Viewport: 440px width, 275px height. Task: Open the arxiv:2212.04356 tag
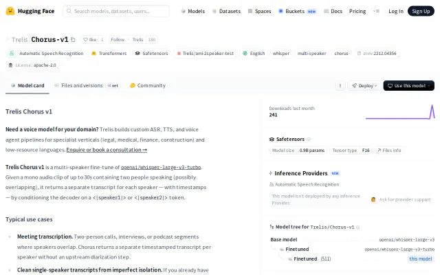(377, 54)
